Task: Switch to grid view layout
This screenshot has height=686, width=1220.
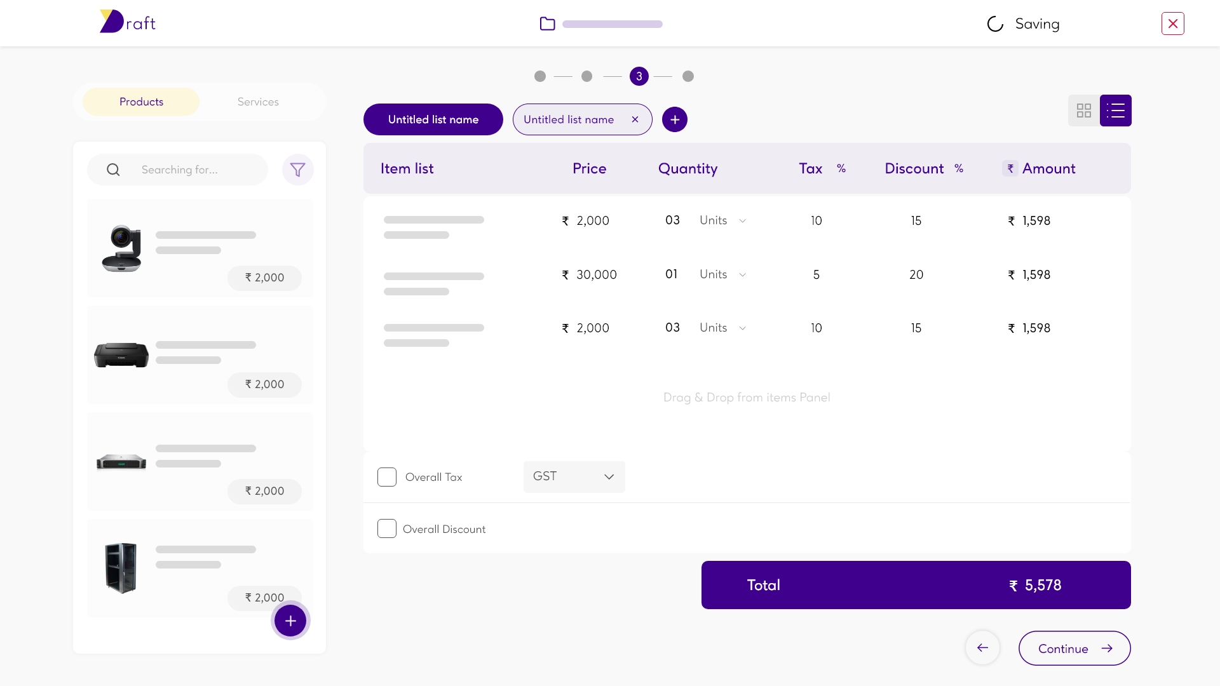Action: [1083, 111]
